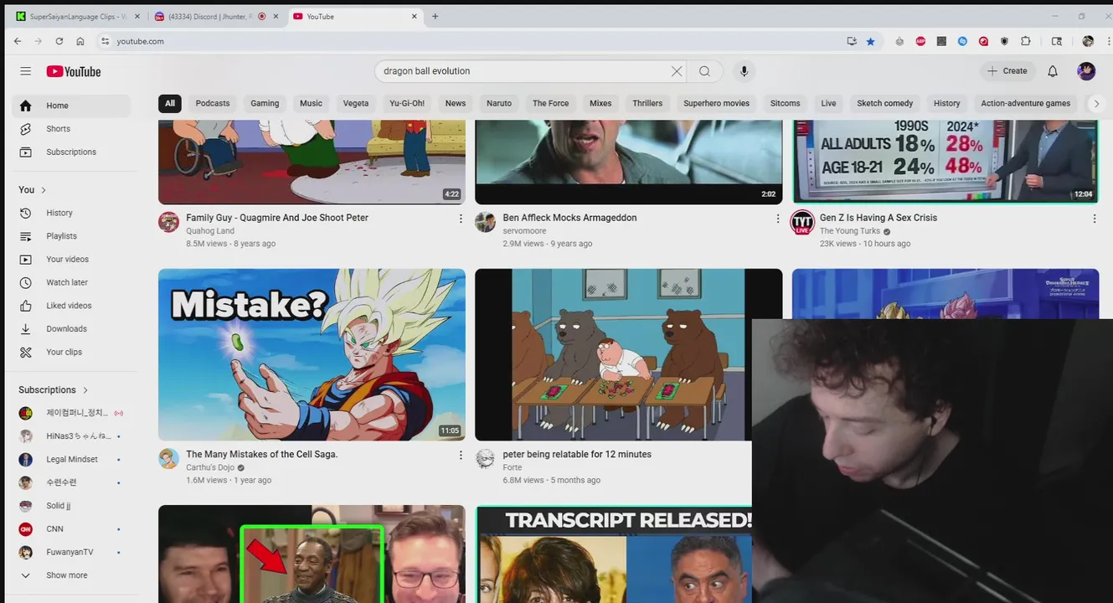
Task: Open servomoore channel link
Action: [524, 231]
